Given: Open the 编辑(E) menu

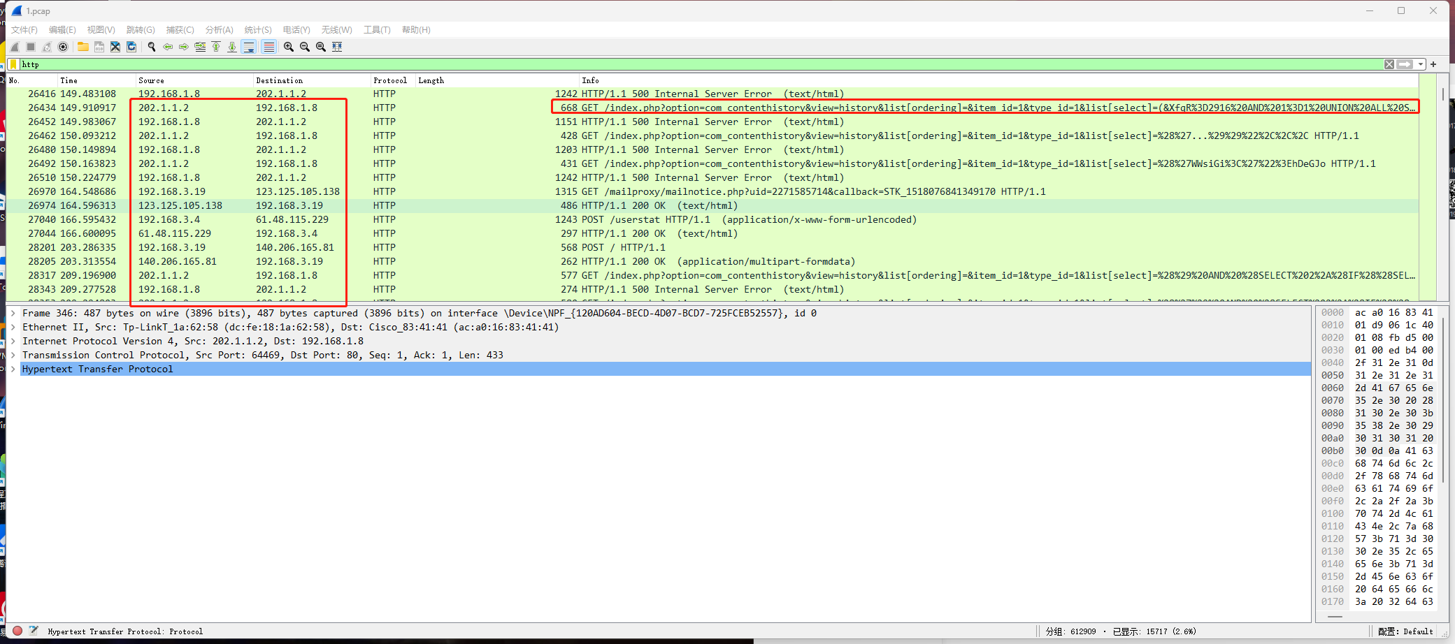Looking at the screenshot, I should click(62, 30).
